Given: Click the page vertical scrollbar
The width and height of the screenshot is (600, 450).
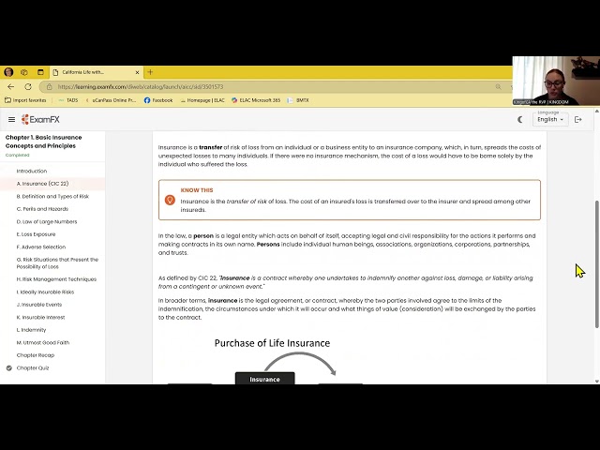Looking at the screenshot, I should 596,264.
